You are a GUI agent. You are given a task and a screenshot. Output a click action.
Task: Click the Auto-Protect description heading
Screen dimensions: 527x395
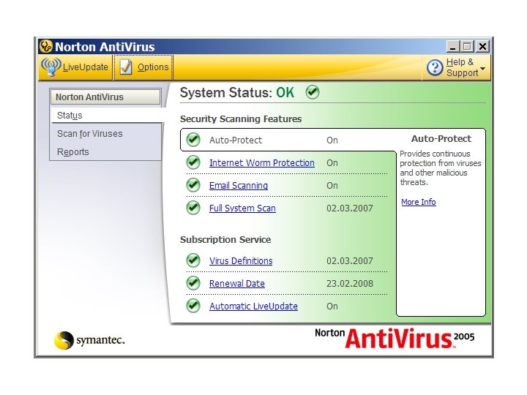click(441, 139)
